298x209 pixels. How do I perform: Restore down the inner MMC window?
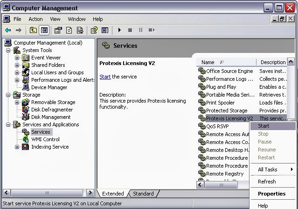pyautogui.click(x=282, y=19)
